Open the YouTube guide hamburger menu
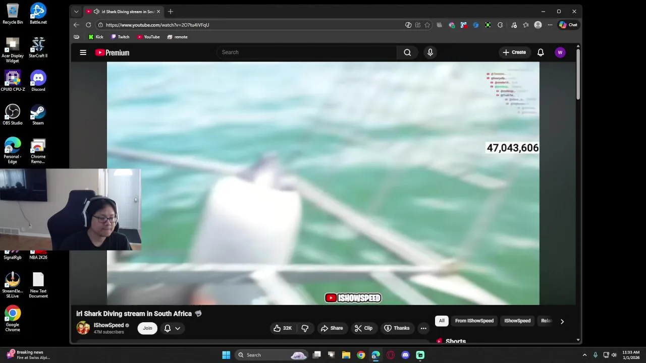 [x=83, y=52]
